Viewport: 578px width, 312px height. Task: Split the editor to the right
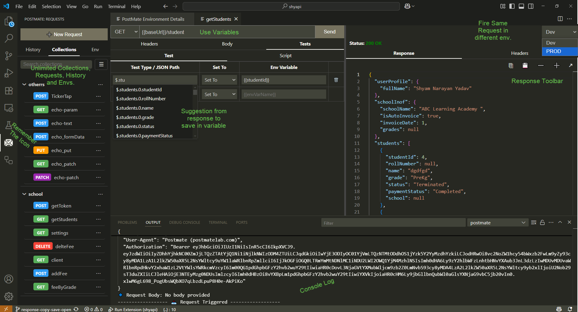click(x=560, y=19)
